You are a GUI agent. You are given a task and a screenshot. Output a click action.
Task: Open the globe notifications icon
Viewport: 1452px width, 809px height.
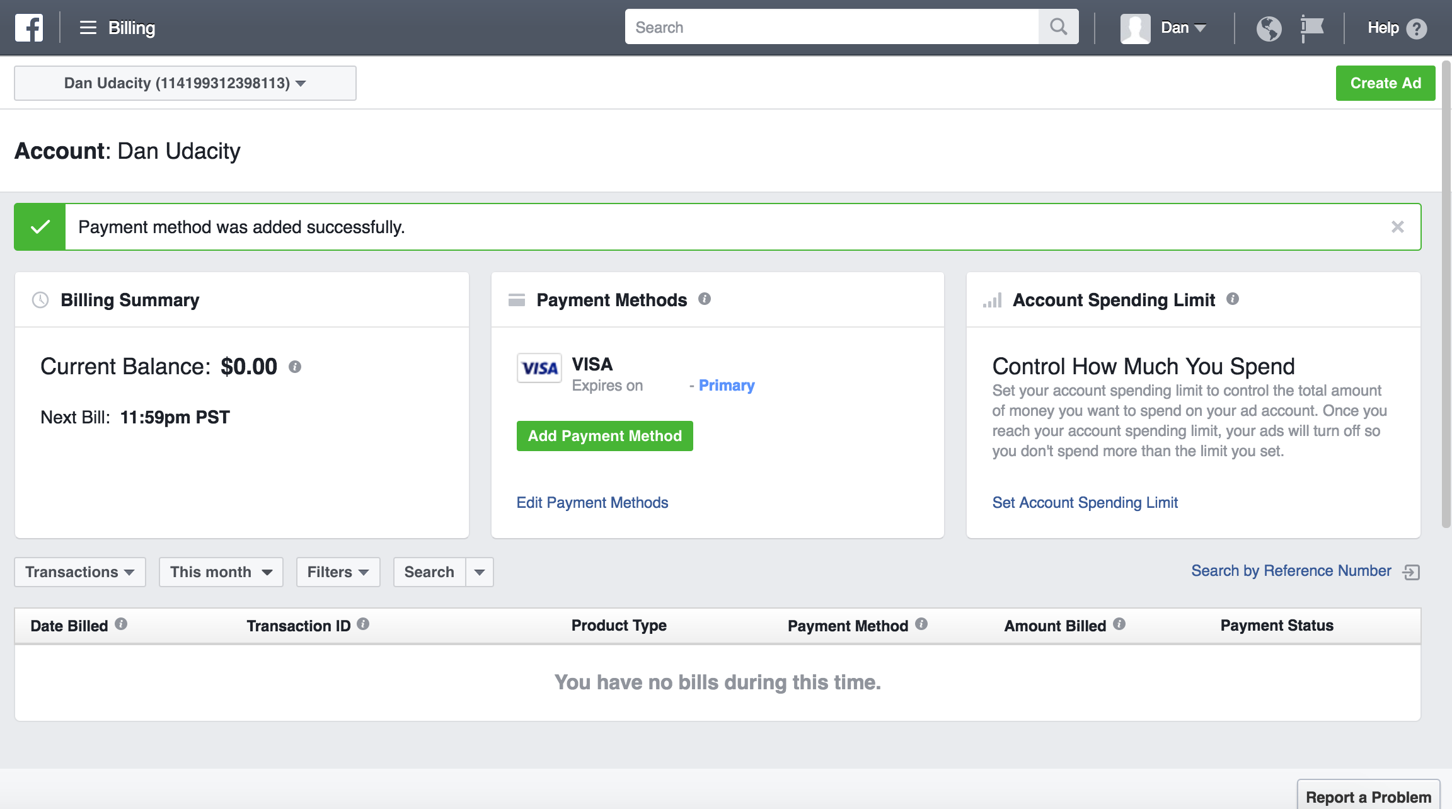(1269, 28)
